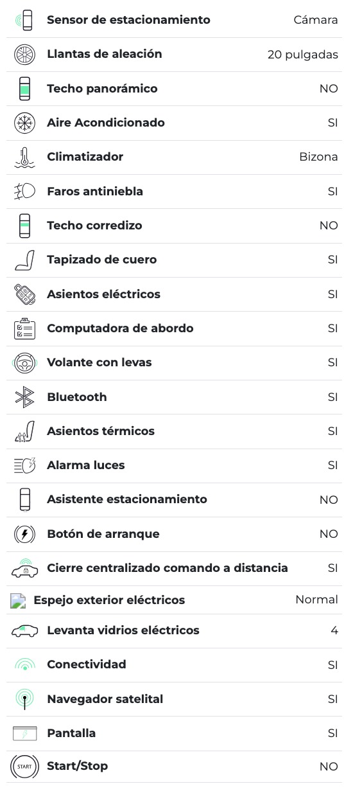
Task: Select the Computadora de abordo label
Action: (x=120, y=328)
